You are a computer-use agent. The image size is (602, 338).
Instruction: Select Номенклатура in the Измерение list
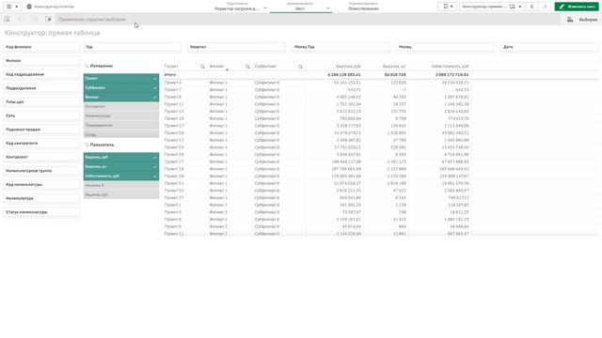pyautogui.click(x=121, y=115)
